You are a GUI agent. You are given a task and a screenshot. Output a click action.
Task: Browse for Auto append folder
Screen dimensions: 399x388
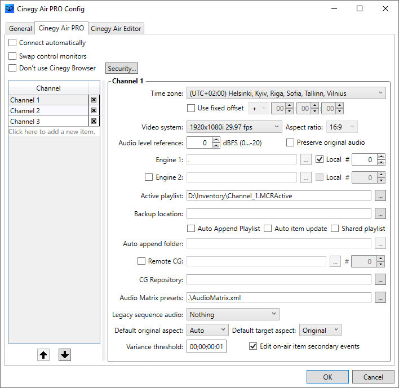pos(380,243)
